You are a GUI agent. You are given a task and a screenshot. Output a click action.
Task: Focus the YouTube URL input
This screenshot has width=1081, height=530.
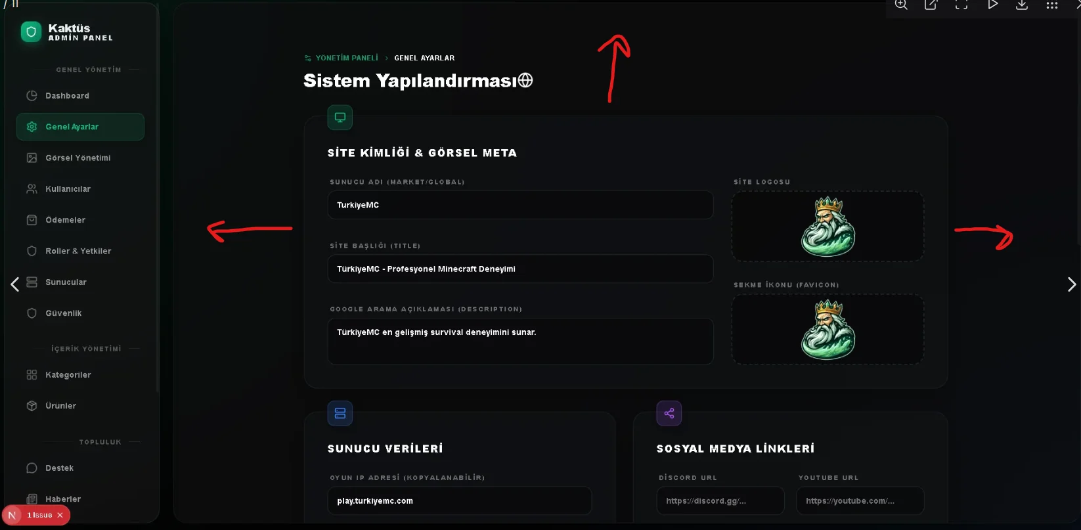click(x=860, y=500)
